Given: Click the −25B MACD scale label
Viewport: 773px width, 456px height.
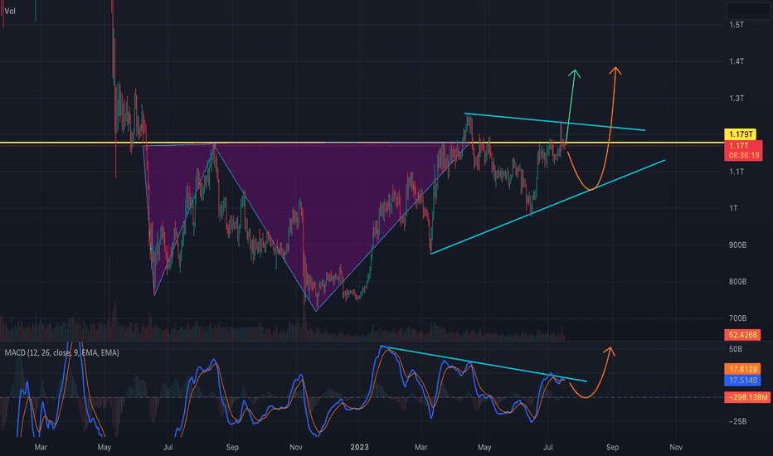Looking at the screenshot, I should tap(737, 421).
